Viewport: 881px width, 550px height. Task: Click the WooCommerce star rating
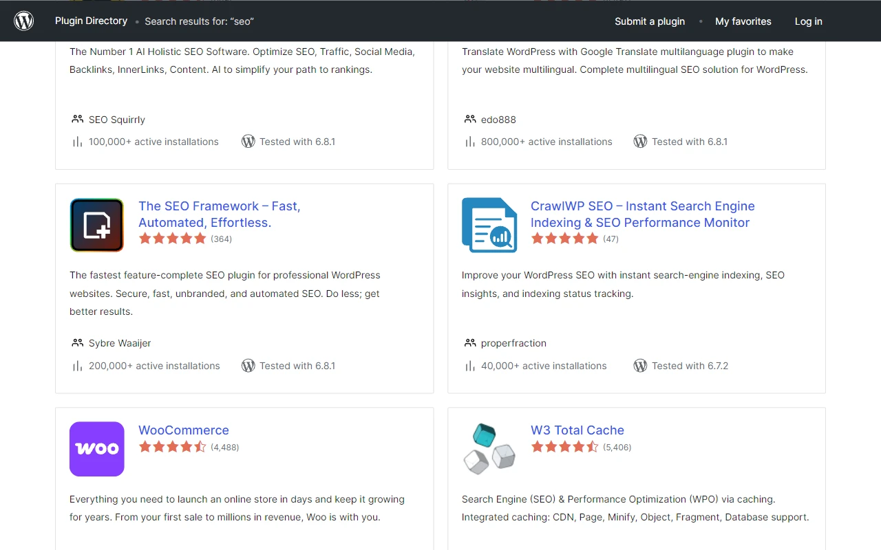[172, 447]
